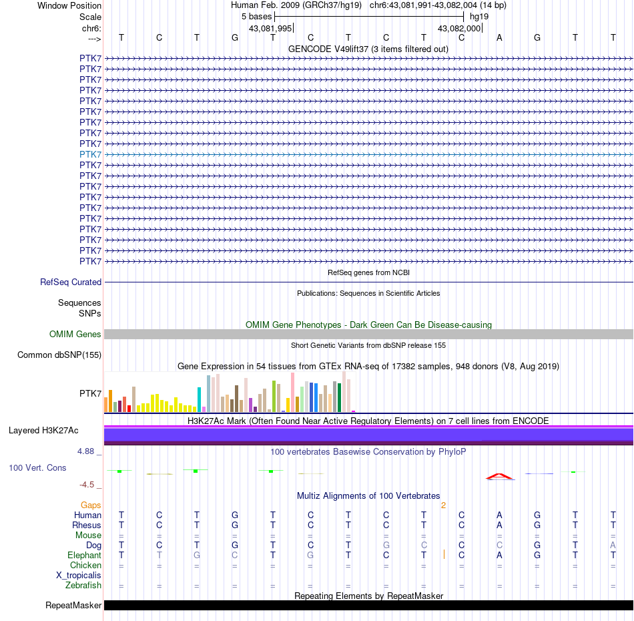Select the Zebrafish alignment row label
This screenshot has height=621, width=634.
coord(83,586)
